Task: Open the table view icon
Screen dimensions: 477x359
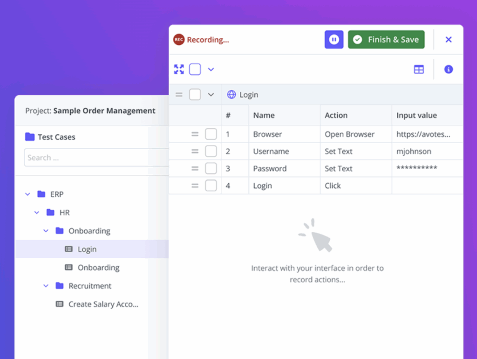Action: pos(419,69)
